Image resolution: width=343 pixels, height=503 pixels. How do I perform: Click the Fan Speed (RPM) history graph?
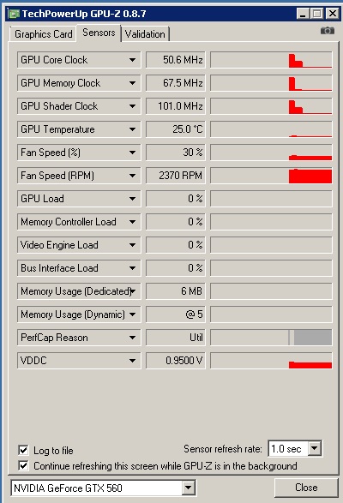(271, 176)
